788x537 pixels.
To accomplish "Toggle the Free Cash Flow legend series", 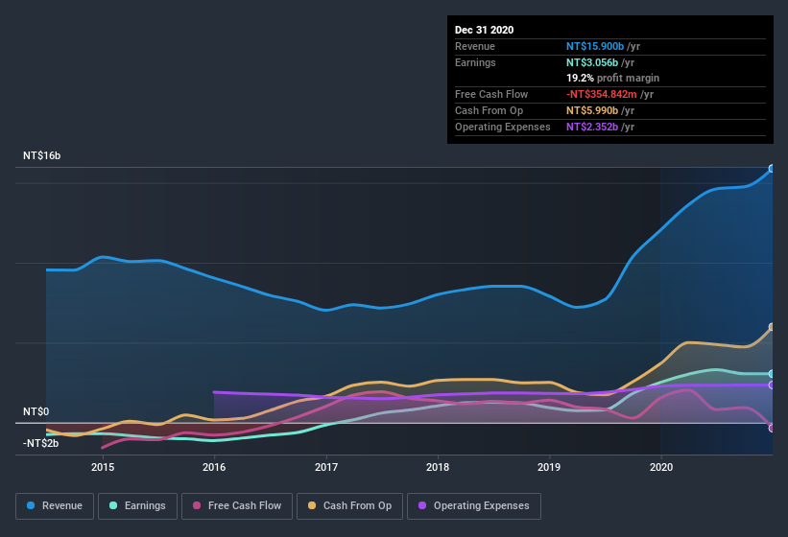I will coord(237,506).
